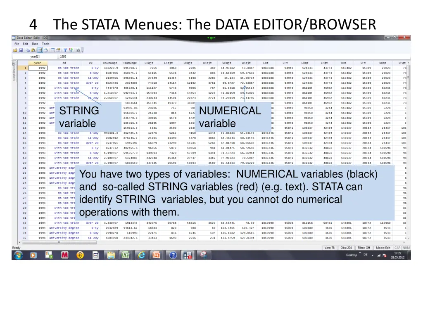
Task: Select the LHt column header
Action: tap(266, 63)
